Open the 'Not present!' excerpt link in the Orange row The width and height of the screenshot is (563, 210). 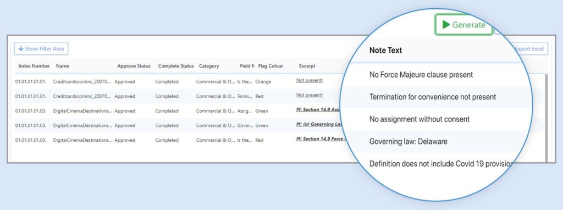(x=309, y=80)
